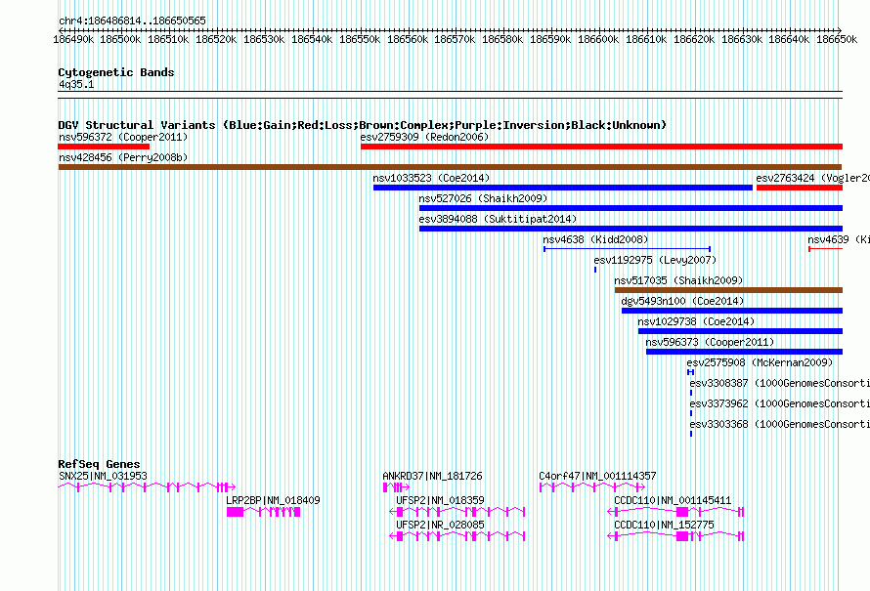Open the LRP2BP|NM_018409 gene label
This screenshot has height=591, width=870.
pyautogui.click(x=273, y=500)
